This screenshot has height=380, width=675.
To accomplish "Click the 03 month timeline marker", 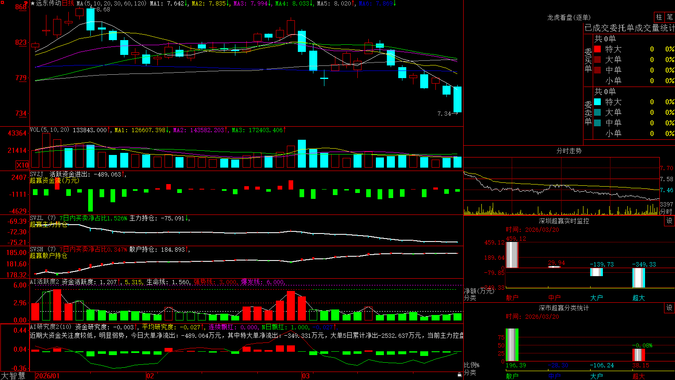I will [306, 376].
